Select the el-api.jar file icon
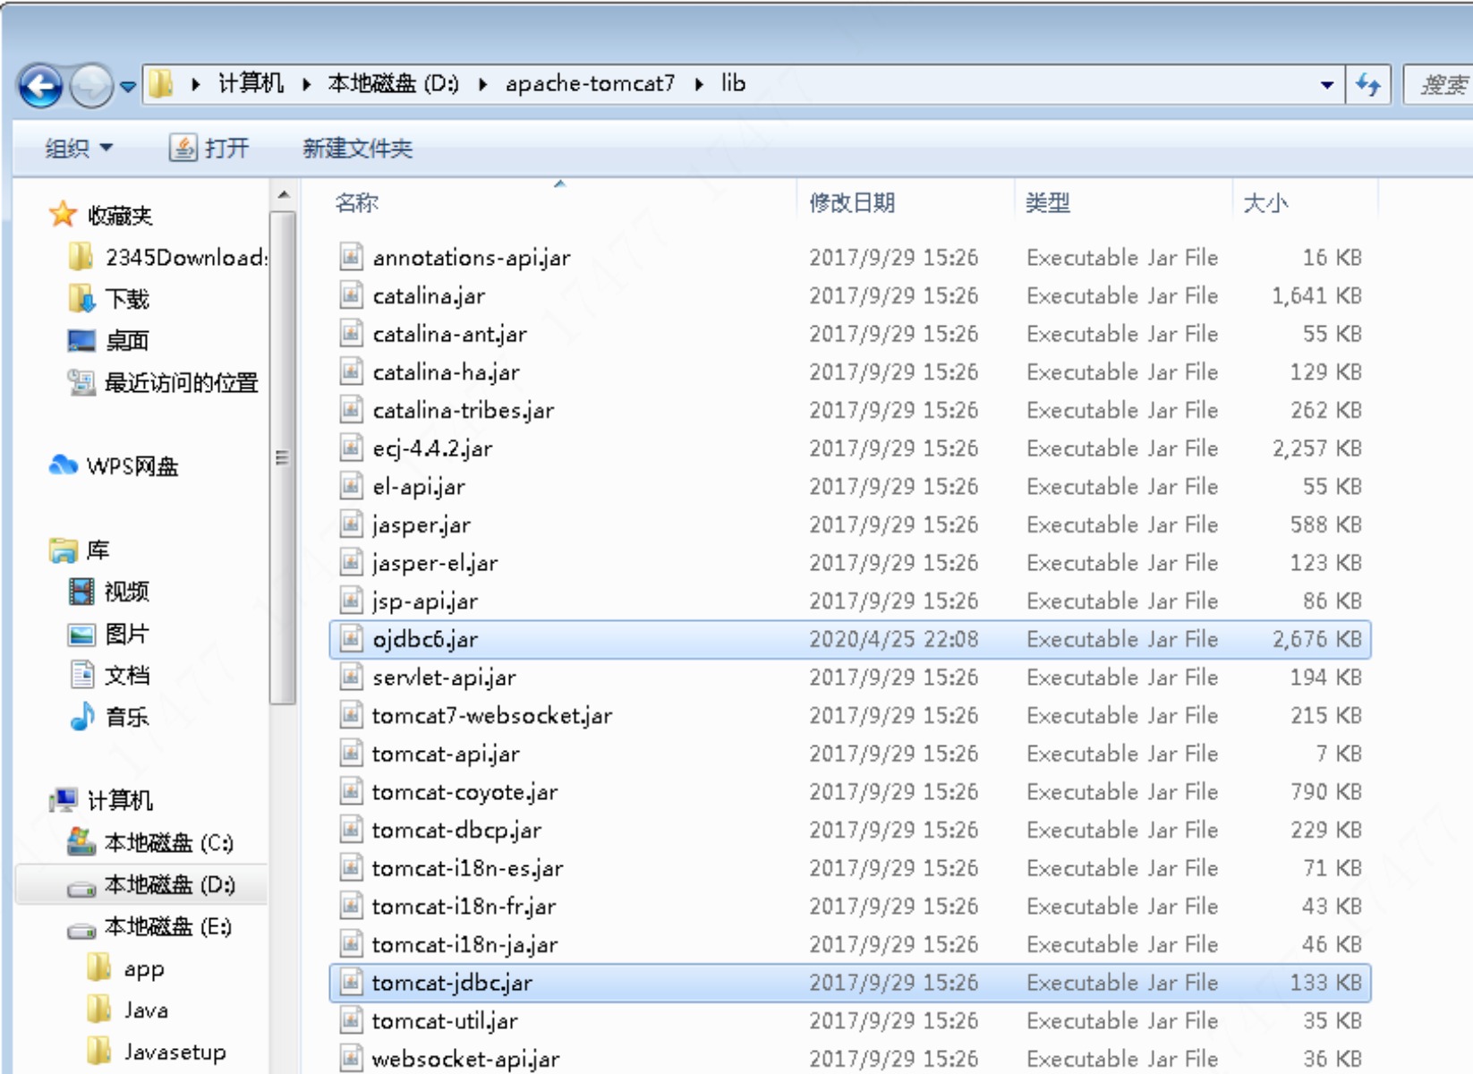The width and height of the screenshot is (1473, 1074). (x=351, y=487)
